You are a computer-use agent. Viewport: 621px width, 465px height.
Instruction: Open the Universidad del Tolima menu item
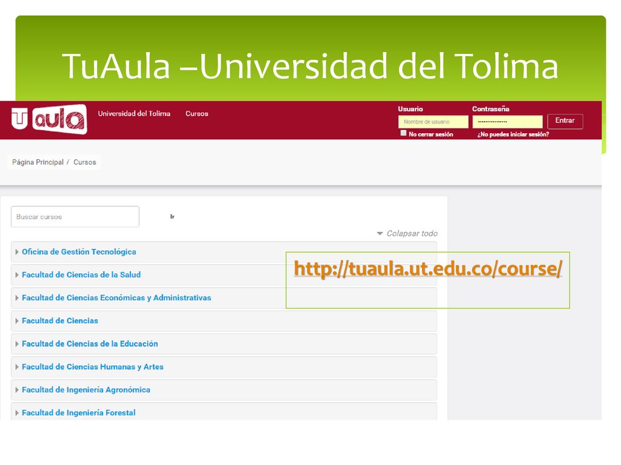134,113
